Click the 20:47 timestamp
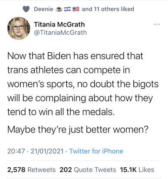Screen dimensions: 168x179 point(16,151)
